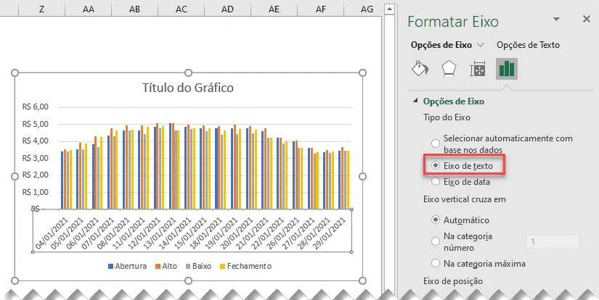Select Automático vertical axis crossing
The width and height of the screenshot is (599, 300).
point(436,220)
